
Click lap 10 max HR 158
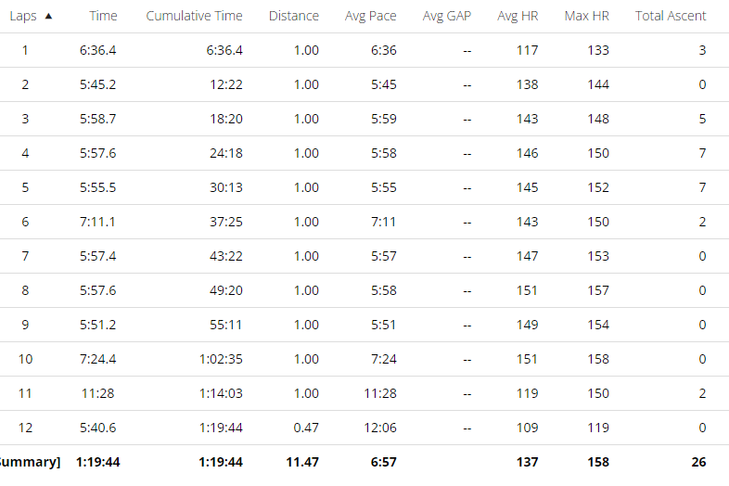598,359
